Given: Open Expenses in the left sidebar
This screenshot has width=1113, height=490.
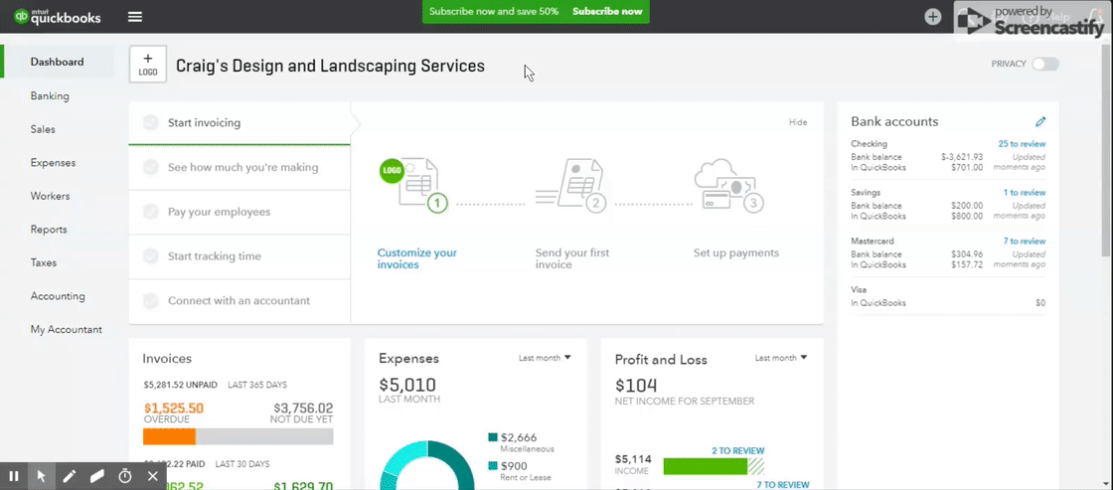Looking at the screenshot, I should pyautogui.click(x=53, y=163).
